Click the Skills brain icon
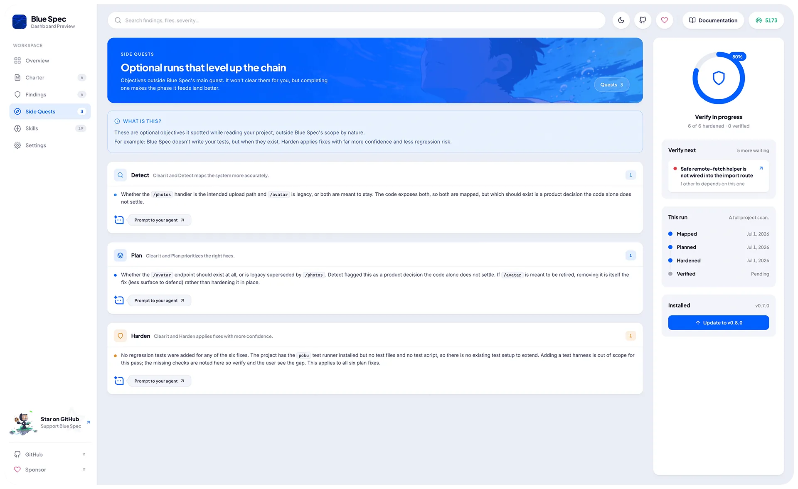The image size is (798, 489). click(17, 128)
